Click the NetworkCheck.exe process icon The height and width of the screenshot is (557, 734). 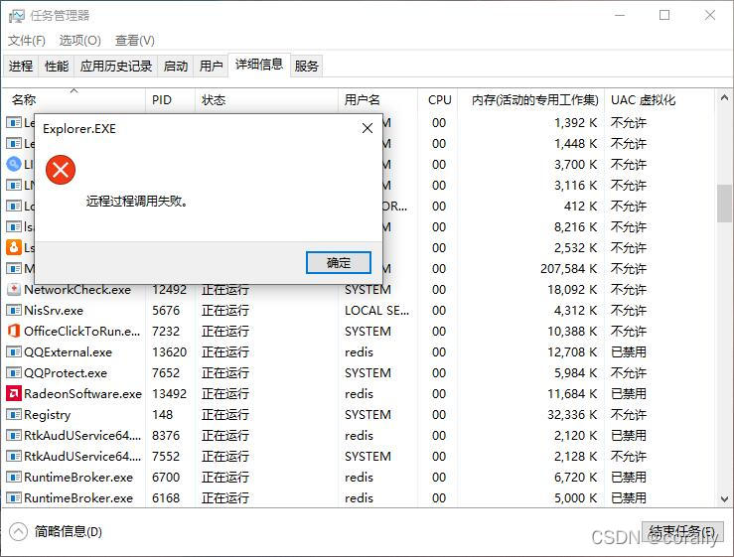pos(14,289)
